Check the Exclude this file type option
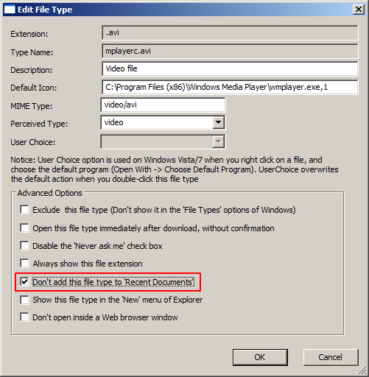The image size is (369, 377). coord(24,210)
